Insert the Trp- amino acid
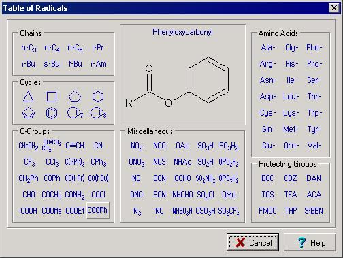Image resolution: width=343 pixels, height=258 pixels. point(314,113)
